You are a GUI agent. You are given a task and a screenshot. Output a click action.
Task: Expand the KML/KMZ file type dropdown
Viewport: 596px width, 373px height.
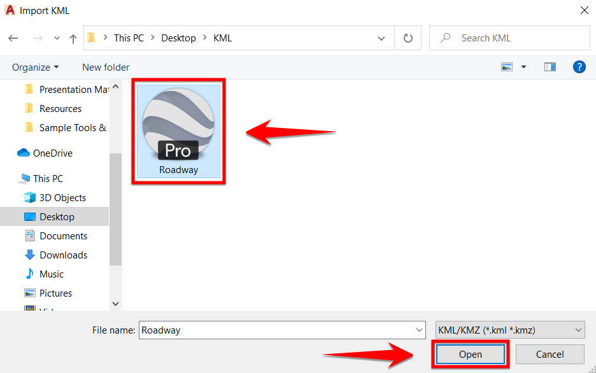[x=509, y=330]
